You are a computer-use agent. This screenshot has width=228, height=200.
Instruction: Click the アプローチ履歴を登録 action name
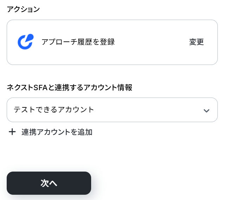(78, 42)
